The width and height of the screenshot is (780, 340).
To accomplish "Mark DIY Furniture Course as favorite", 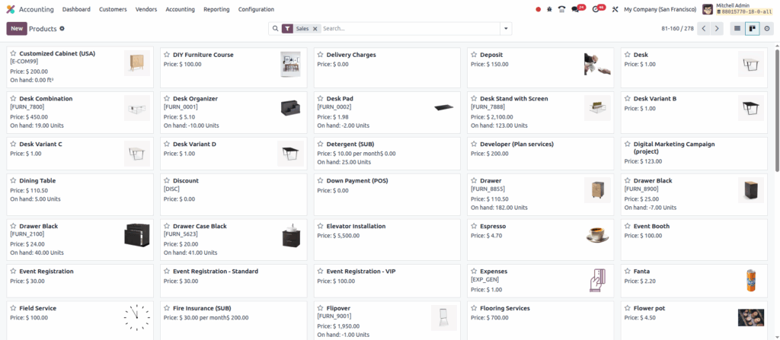I will pyautogui.click(x=167, y=55).
